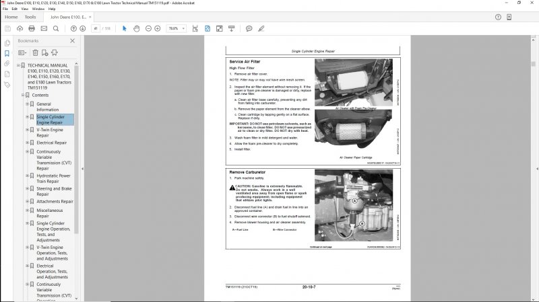Close the John Deere document tab

[90, 17]
